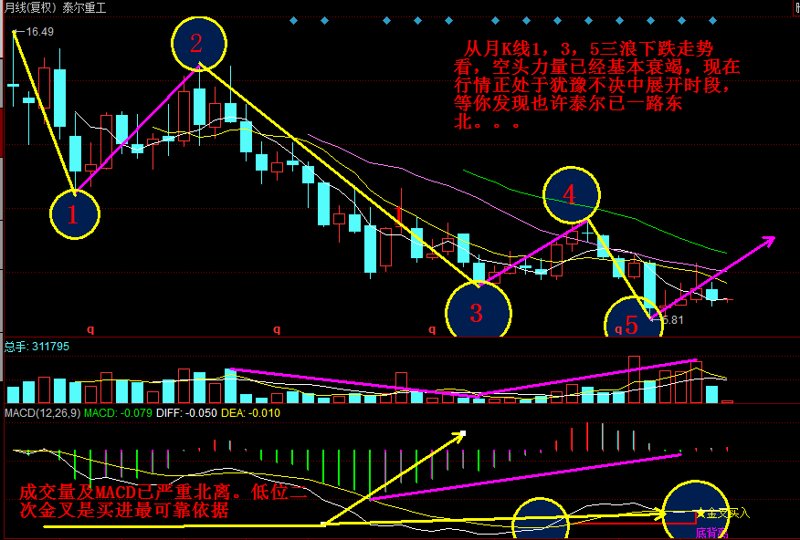
Task: Click the first red q marker below the candles
Action: pyautogui.click(x=89, y=327)
